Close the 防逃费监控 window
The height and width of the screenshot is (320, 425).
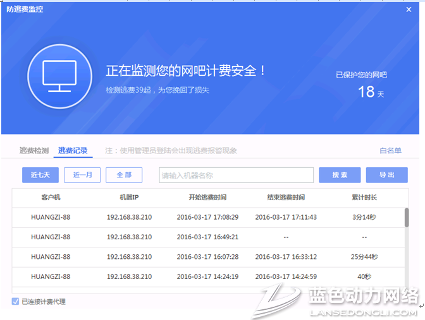click(409, 9)
